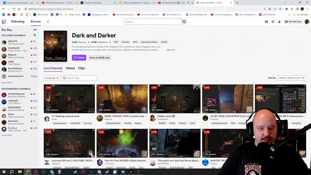Switch to the YouTube browser tab
Screen dimensions: 311x175
coord(59,3)
